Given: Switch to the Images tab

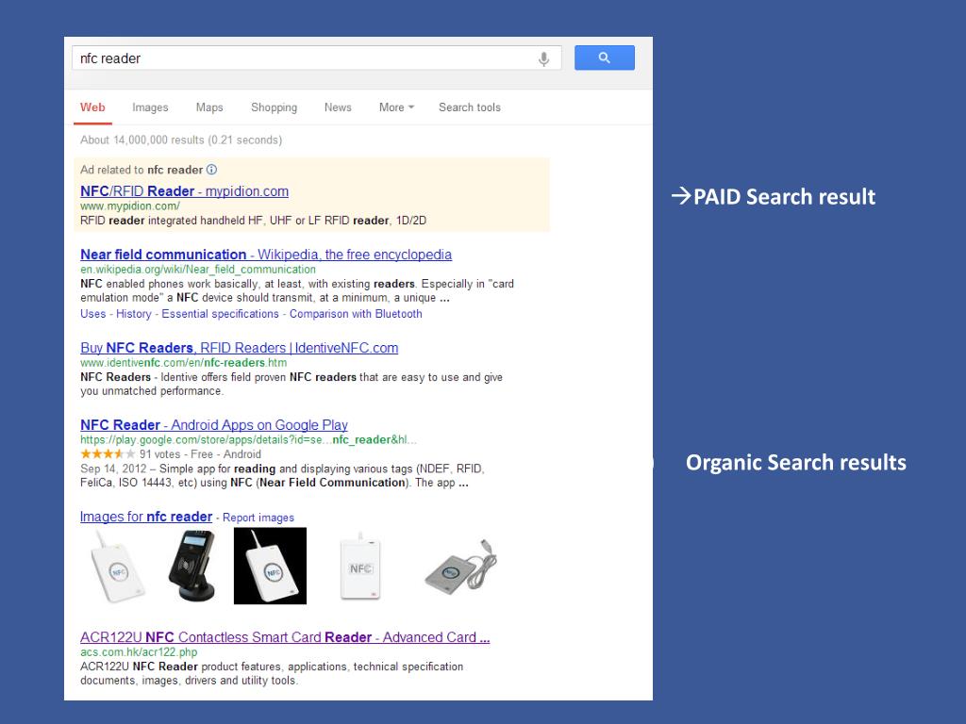Looking at the screenshot, I should [x=150, y=107].
